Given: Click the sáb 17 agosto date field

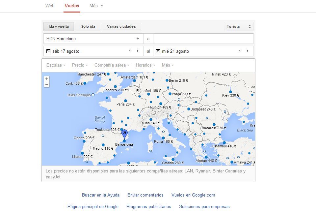Looking at the screenshot, I should coord(93,51).
